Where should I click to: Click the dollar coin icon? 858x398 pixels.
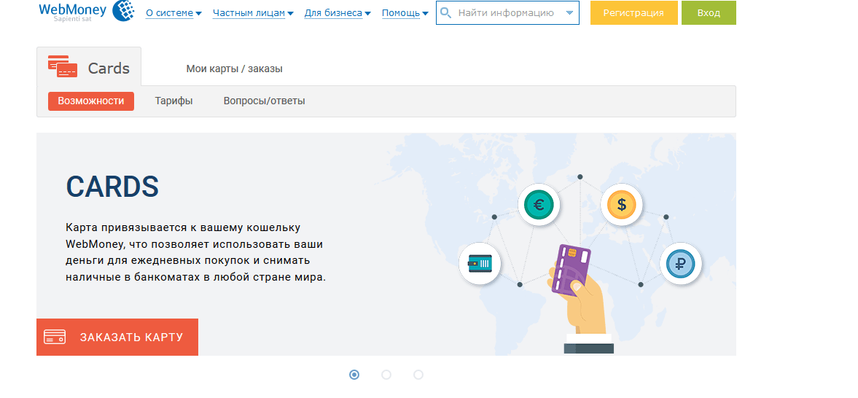tap(622, 205)
